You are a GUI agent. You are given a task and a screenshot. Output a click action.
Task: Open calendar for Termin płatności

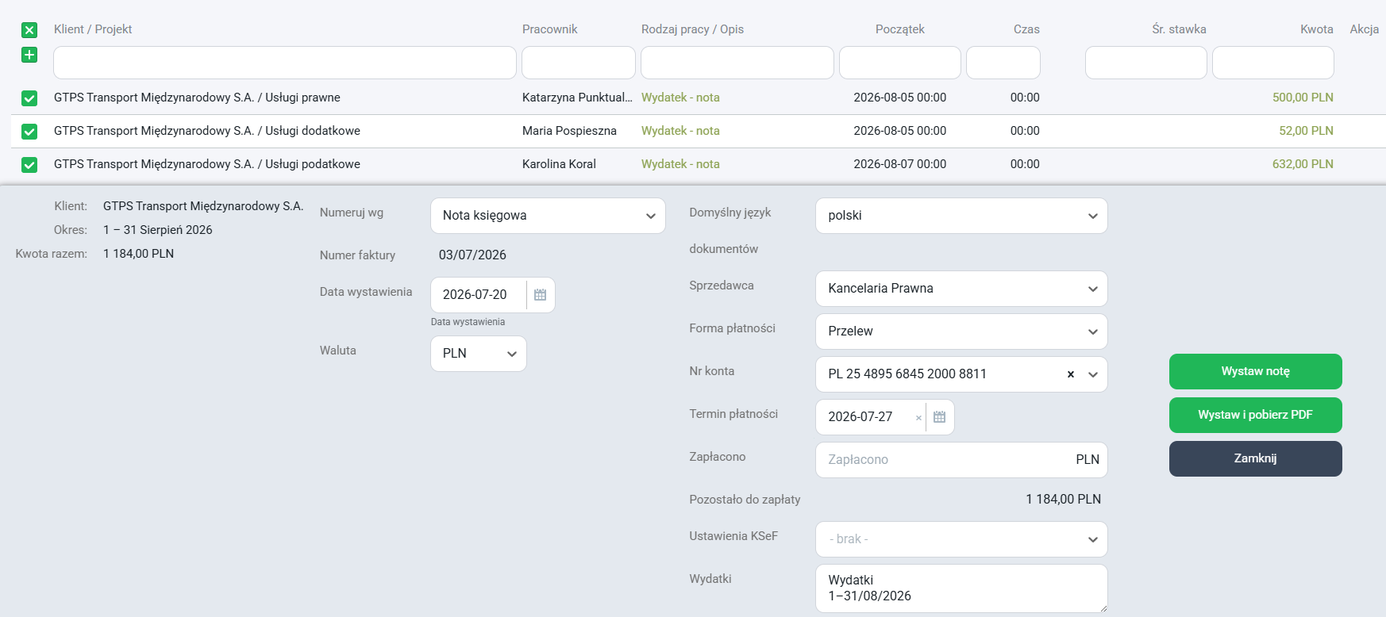[x=939, y=417]
